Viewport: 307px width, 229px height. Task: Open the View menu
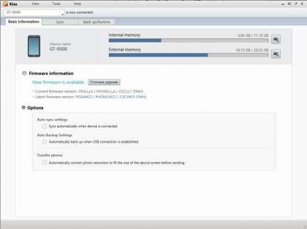tap(35, 4)
